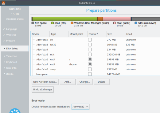Toggle Format checkbox for free space row

[90, 74]
